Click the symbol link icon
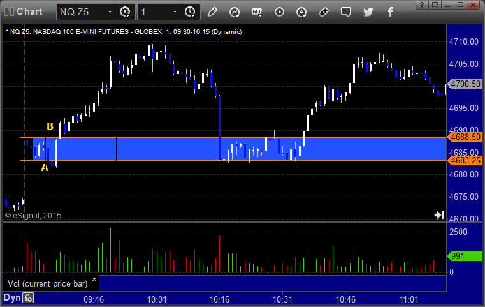Screen dimensions: 485x307 (324, 12)
